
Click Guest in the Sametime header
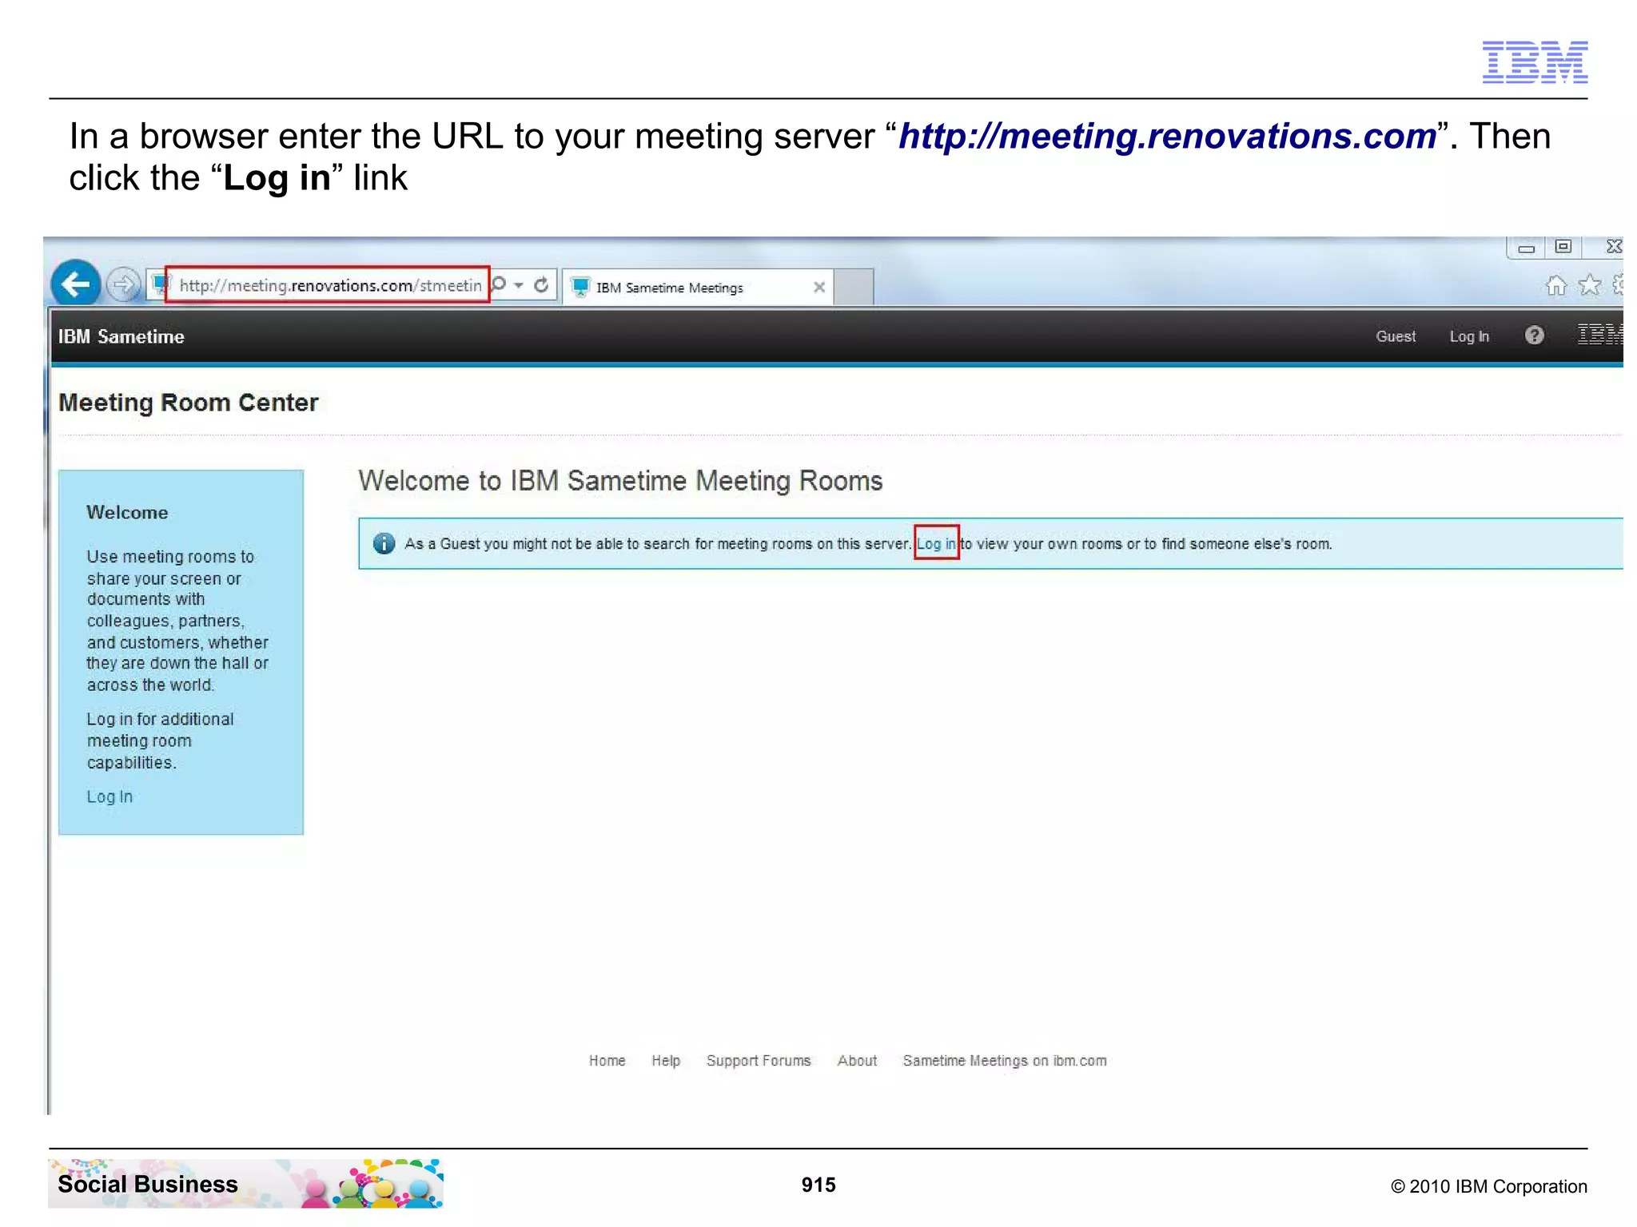[1396, 336]
